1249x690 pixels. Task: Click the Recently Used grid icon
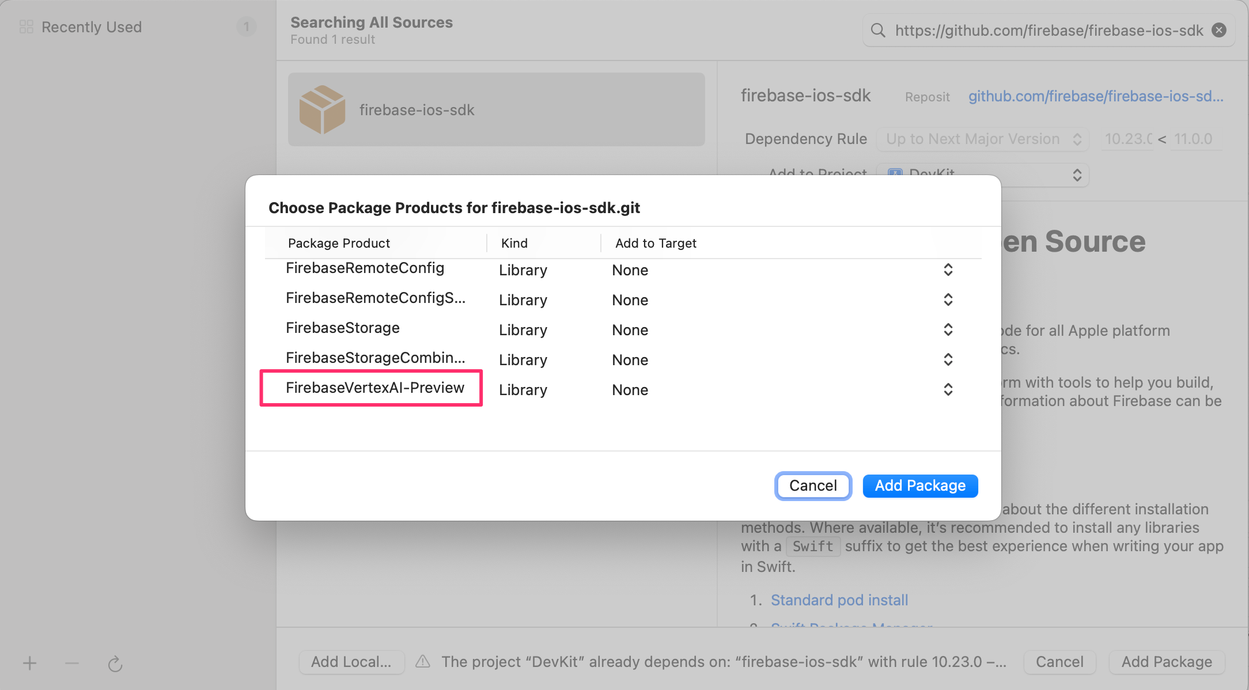point(25,26)
